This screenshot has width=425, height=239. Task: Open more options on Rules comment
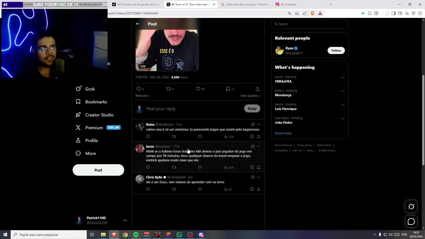[259, 124]
